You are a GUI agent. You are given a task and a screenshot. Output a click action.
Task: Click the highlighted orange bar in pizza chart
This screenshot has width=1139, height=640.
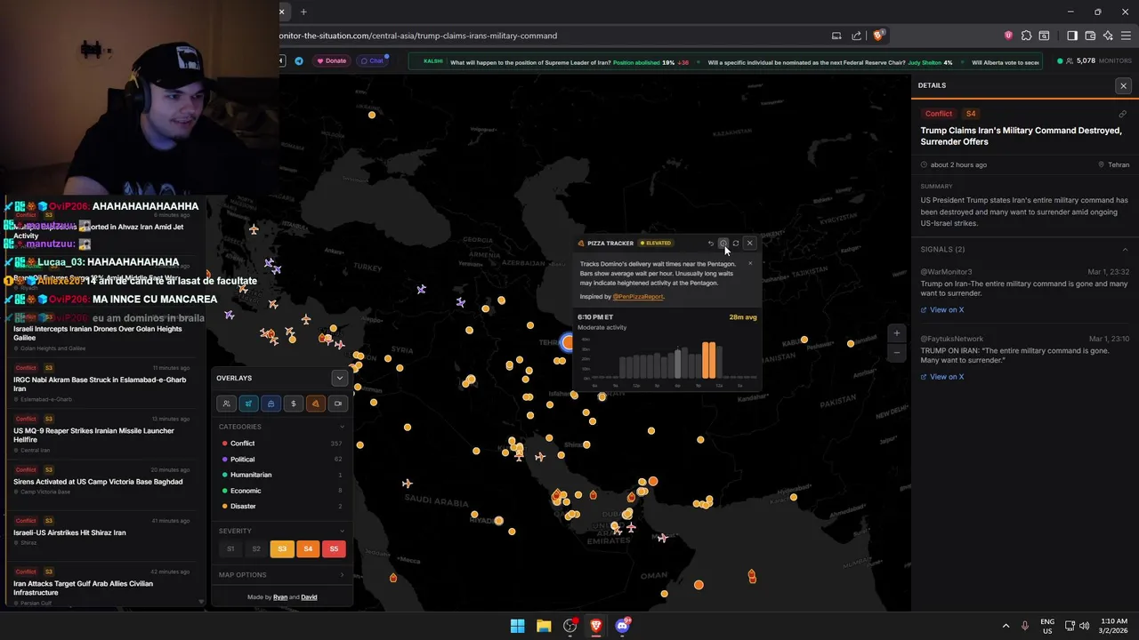[708, 360]
